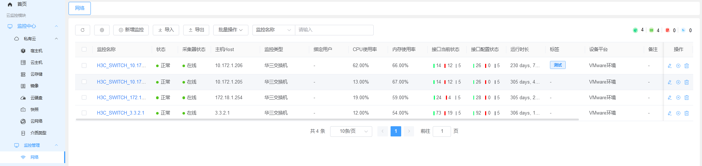702x166 pixels.
Task: Click the 导出 export button
Action: tap(196, 30)
